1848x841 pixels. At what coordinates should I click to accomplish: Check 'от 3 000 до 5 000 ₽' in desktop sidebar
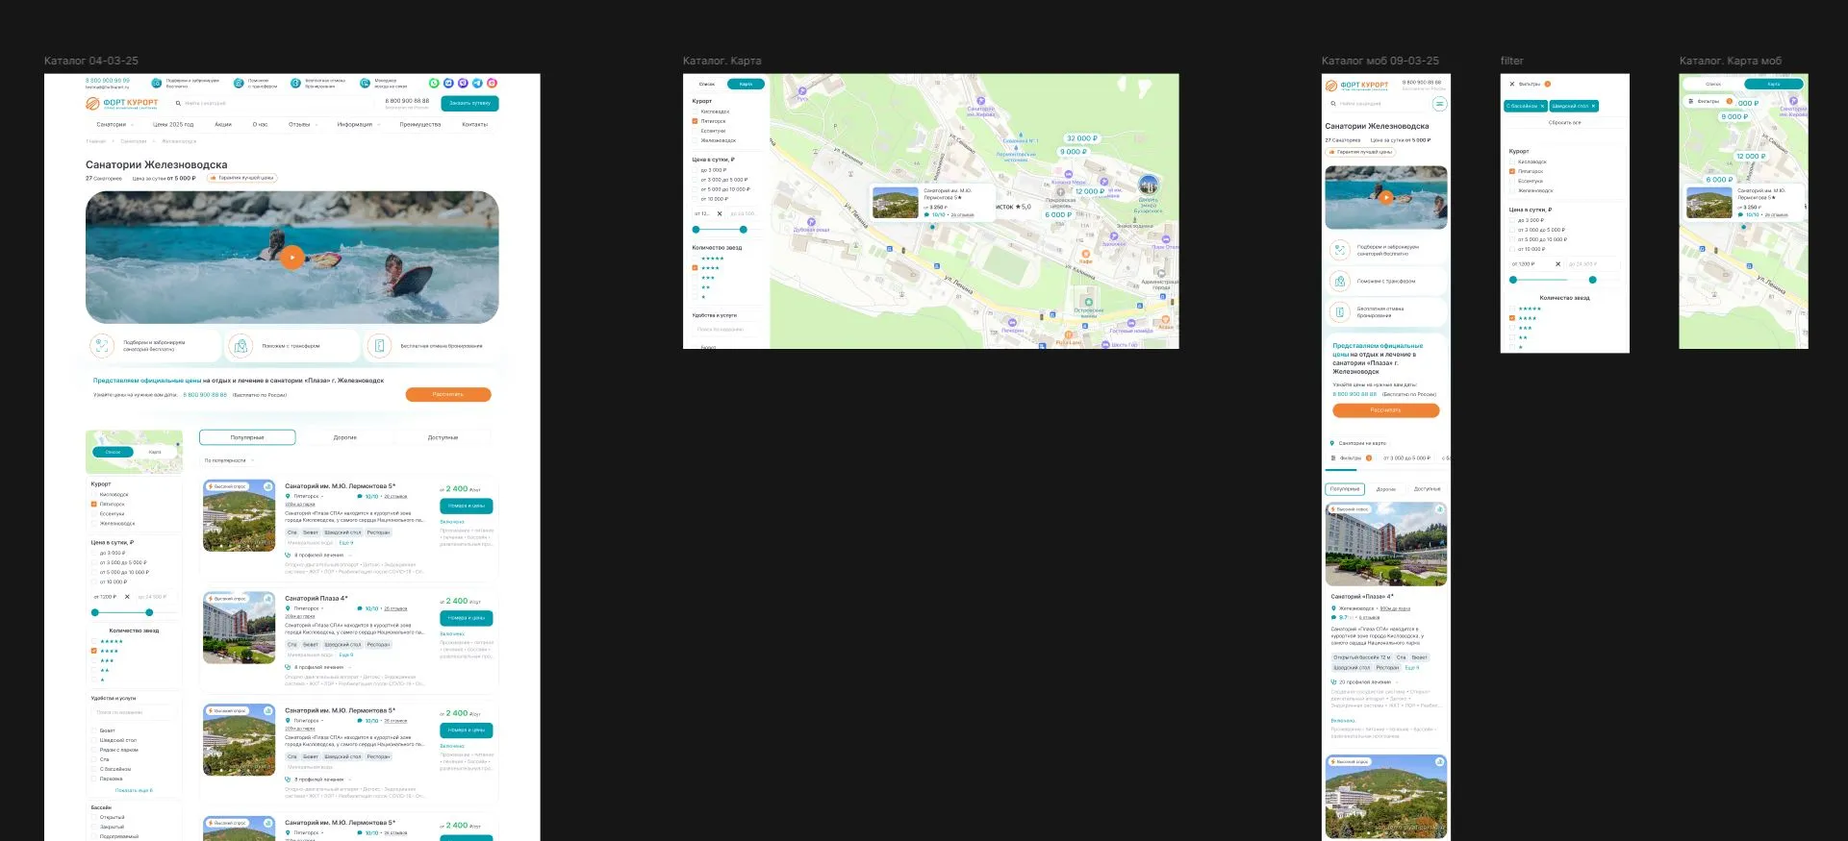tap(93, 562)
